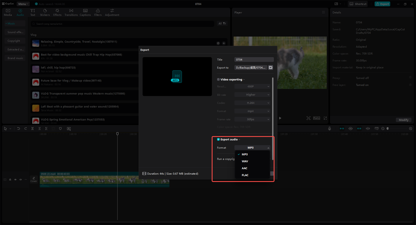Click lofi, chill, hip hop track thumbnail
Screen dimensions: 416x225
36,69
